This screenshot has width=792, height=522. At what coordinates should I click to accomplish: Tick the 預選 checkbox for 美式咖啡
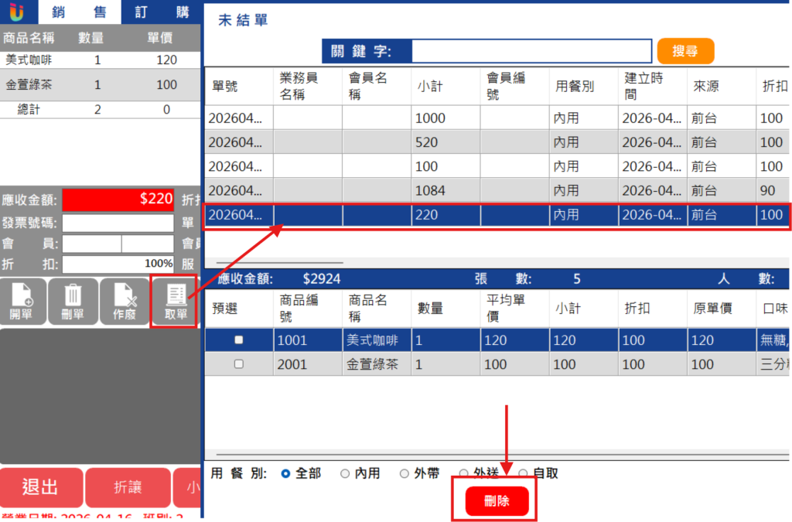point(239,339)
